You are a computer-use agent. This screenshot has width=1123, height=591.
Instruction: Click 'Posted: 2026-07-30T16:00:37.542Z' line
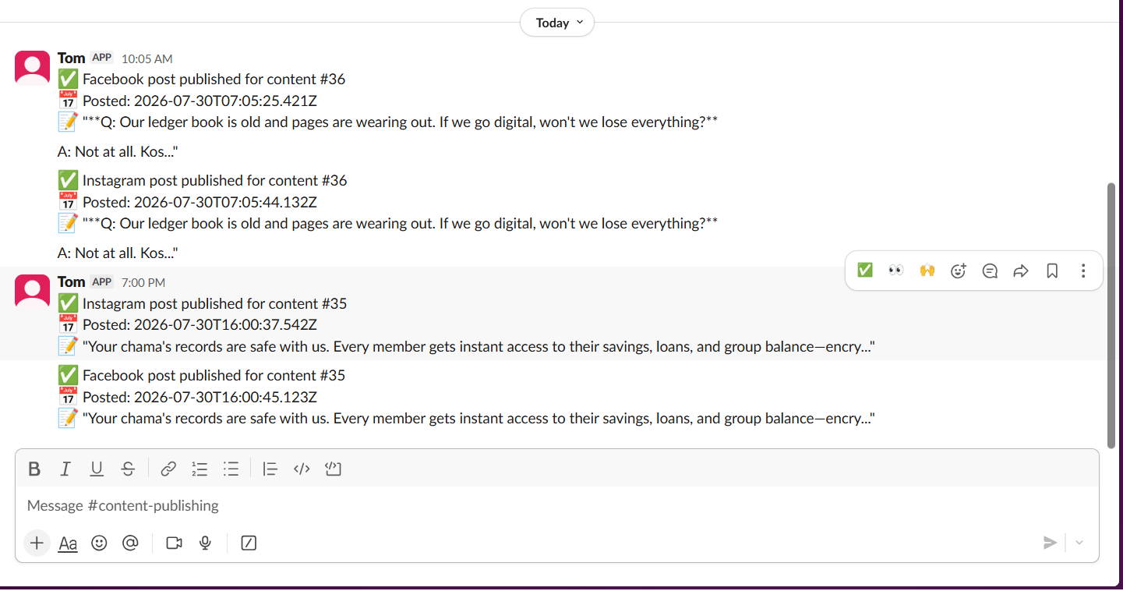point(200,324)
